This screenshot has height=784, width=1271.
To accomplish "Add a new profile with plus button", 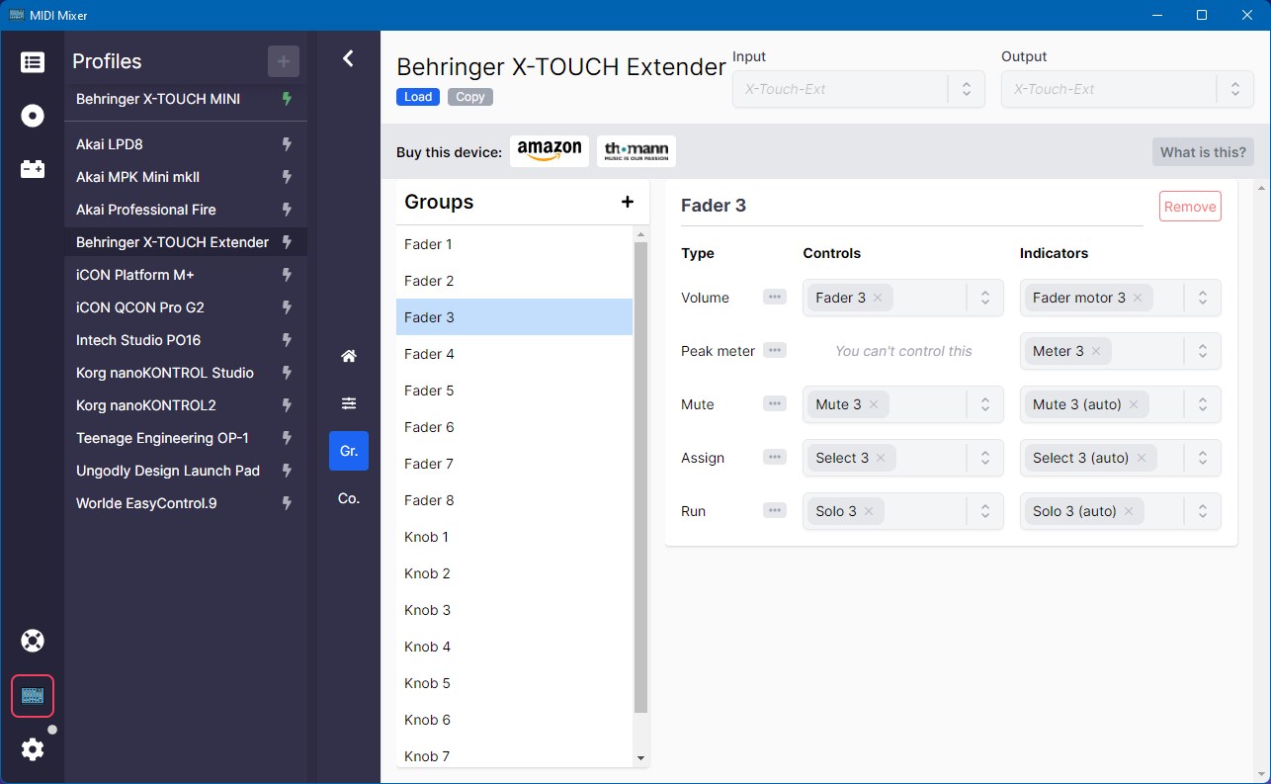I will point(284,61).
